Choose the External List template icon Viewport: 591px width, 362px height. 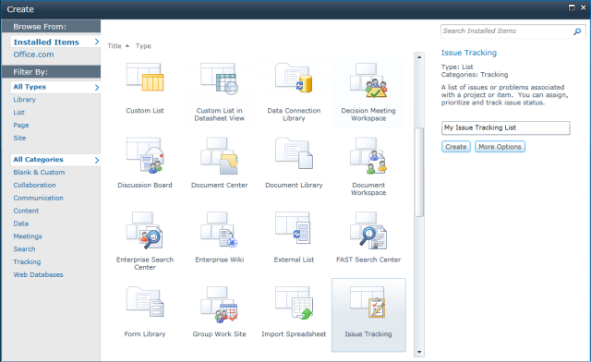294,228
